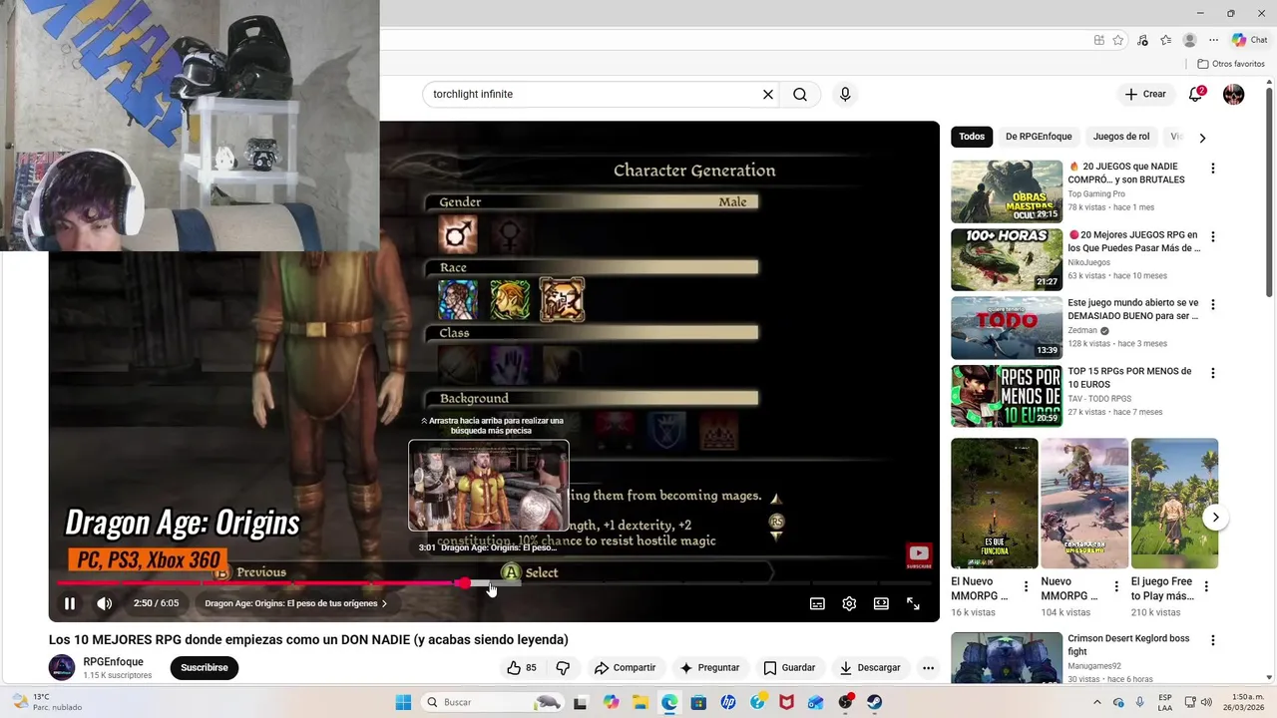
Task: Open Edge profile avatar
Action: click(x=1189, y=40)
